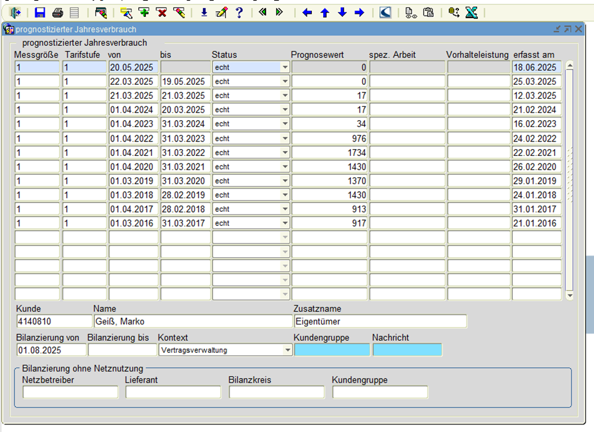Click the exit door icon in toolbar

pyautogui.click(x=16, y=13)
